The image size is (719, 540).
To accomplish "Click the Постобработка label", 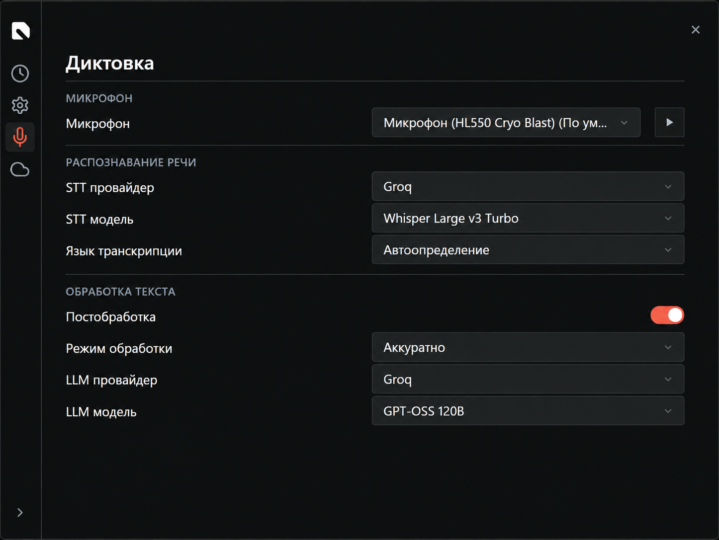I will (x=110, y=317).
